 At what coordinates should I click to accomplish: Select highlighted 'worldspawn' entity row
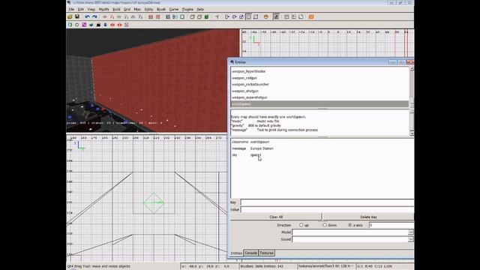coord(319,104)
